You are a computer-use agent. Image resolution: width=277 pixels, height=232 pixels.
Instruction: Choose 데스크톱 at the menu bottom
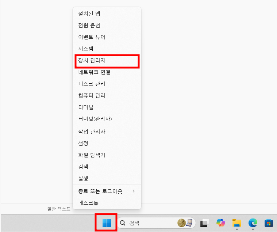coord(107,203)
